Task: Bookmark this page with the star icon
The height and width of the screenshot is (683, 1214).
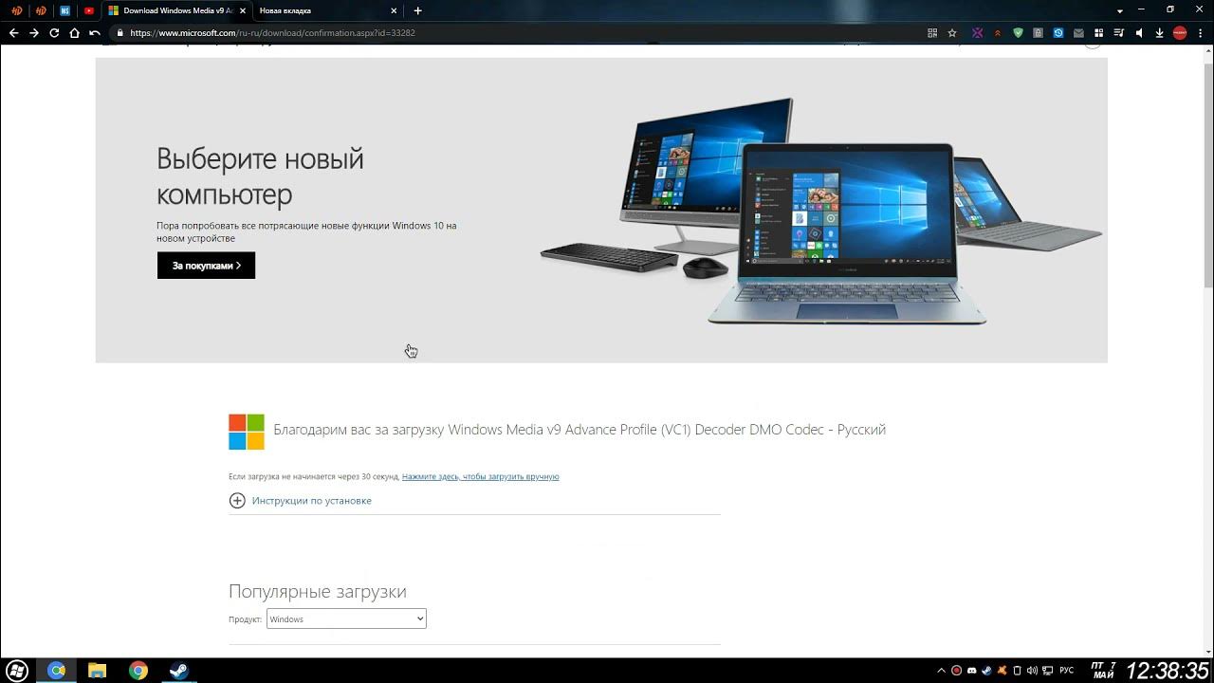Action: [x=952, y=33]
